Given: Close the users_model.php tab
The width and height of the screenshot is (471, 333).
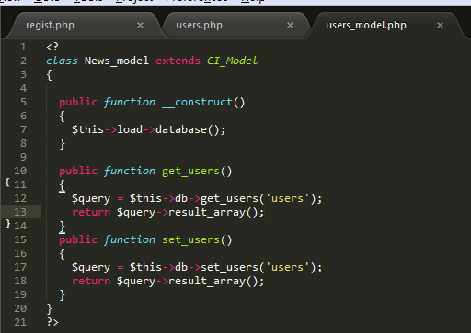Looking at the screenshot, I should tap(440, 25).
